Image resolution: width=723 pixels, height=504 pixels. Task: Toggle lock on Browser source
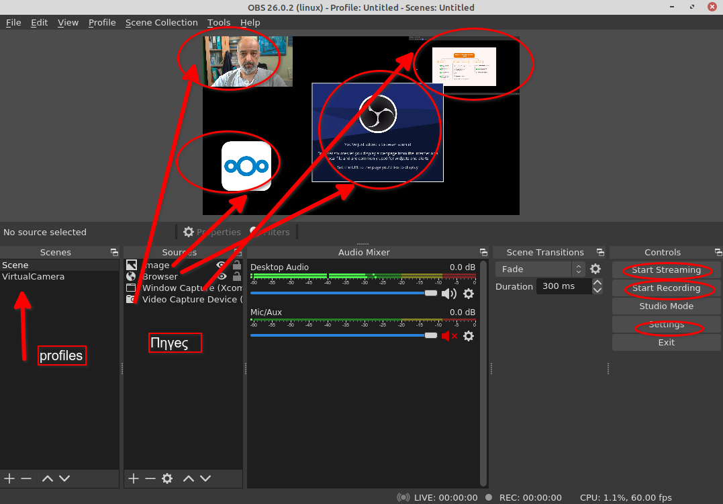[x=236, y=276]
